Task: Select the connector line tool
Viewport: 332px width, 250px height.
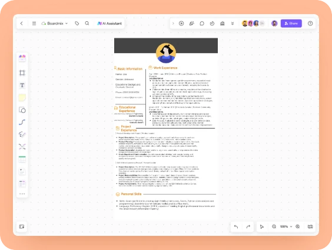Action: coord(22,122)
